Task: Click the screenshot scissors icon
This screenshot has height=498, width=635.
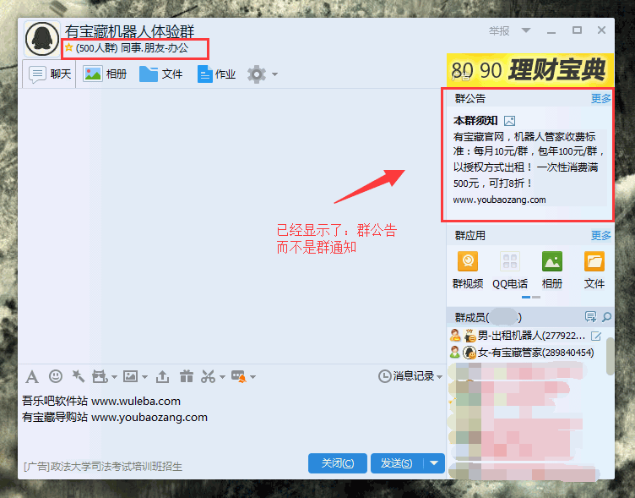Action: click(208, 376)
